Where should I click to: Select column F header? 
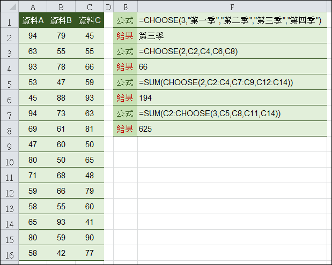[x=232, y=7]
